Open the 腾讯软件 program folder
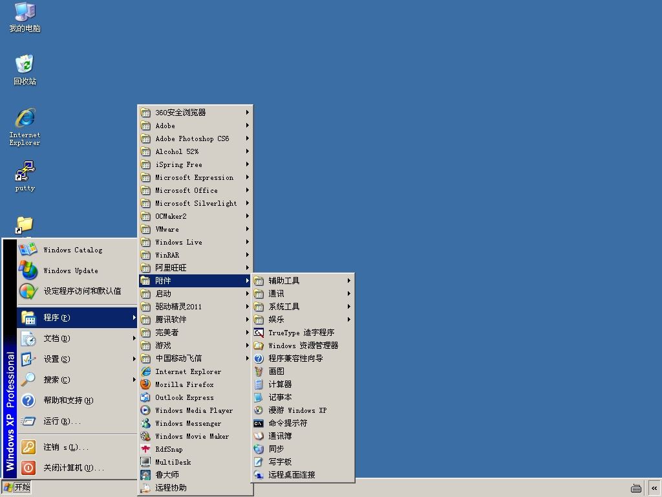Viewport: 662px width, 497px height. point(195,320)
